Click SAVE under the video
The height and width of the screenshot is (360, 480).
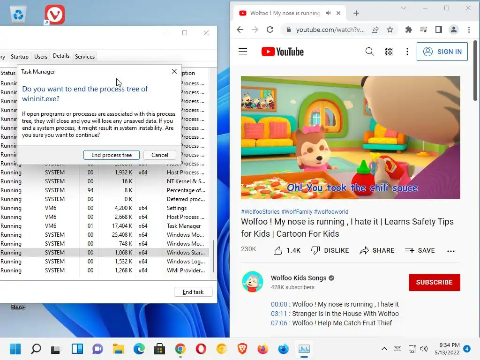[420, 250]
